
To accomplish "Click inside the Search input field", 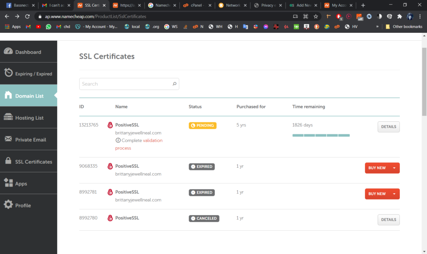I will 125,84.
